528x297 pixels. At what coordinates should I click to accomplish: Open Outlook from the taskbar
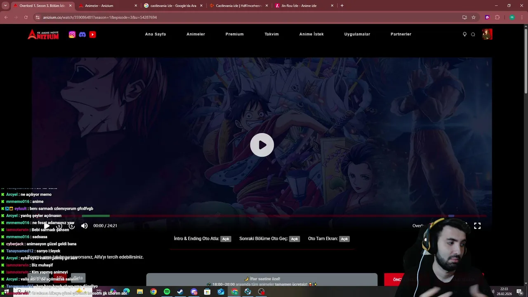click(x=221, y=292)
